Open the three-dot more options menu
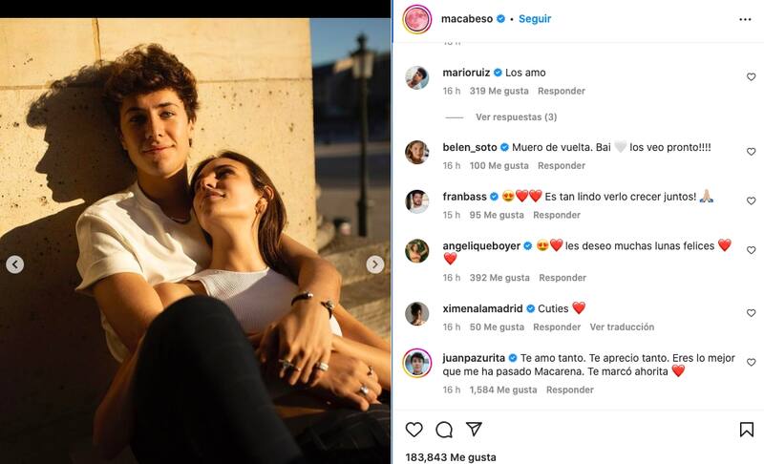This screenshot has height=464, width=764. point(745,19)
